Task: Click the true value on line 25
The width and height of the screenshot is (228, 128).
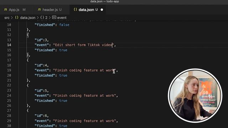Action: click(x=63, y=101)
